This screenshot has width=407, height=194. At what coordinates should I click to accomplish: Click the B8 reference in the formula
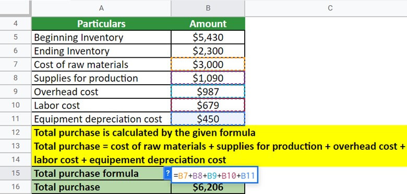198,176
